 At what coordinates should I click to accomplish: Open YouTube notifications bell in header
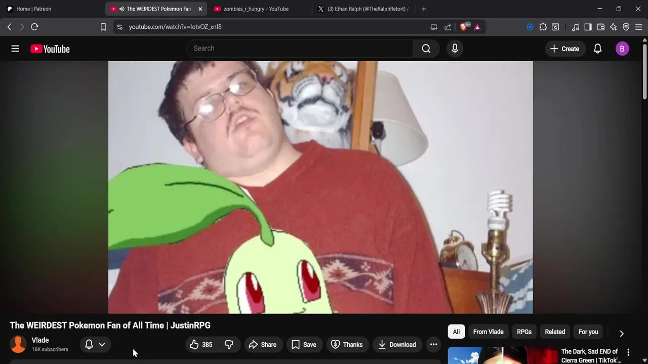(x=597, y=49)
